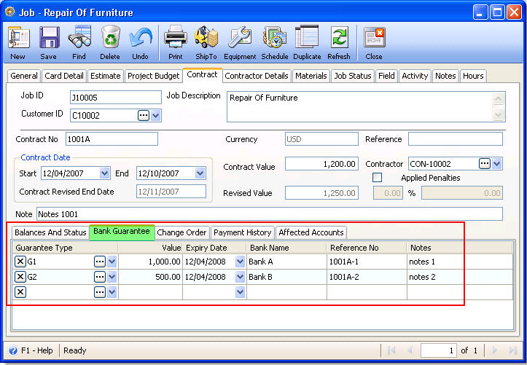This screenshot has width=527, height=365.
Task: Expand blank row guarantee type dropdown arrow
Action: [x=112, y=292]
